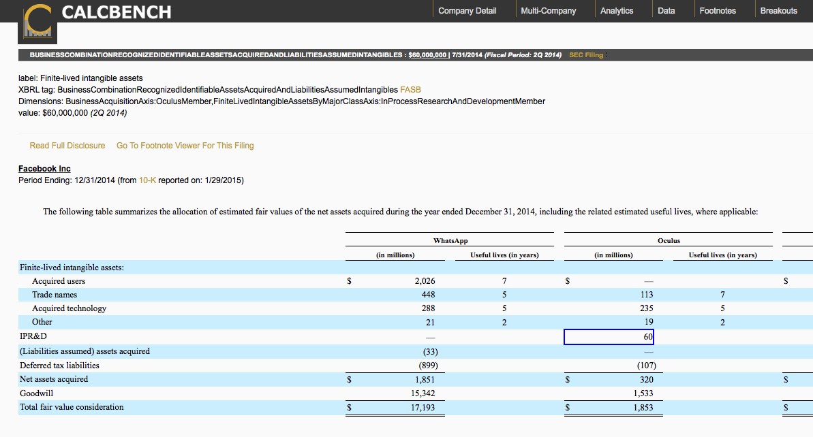813x437 pixels.
Task: Follow the FASB tag link
Action: [x=410, y=90]
